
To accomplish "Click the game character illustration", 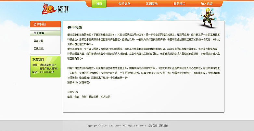I will 208,18.
